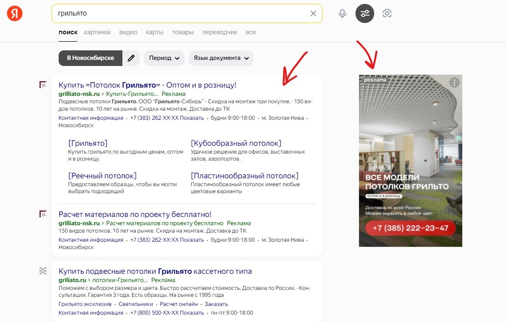
Task: Click будни 9:00-18:00 in first ad
Action: click(x=233, y=118)
